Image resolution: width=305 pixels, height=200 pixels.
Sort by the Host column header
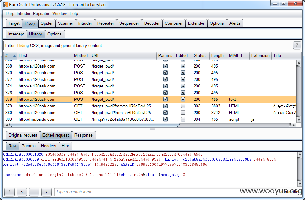tap(45, 56)
